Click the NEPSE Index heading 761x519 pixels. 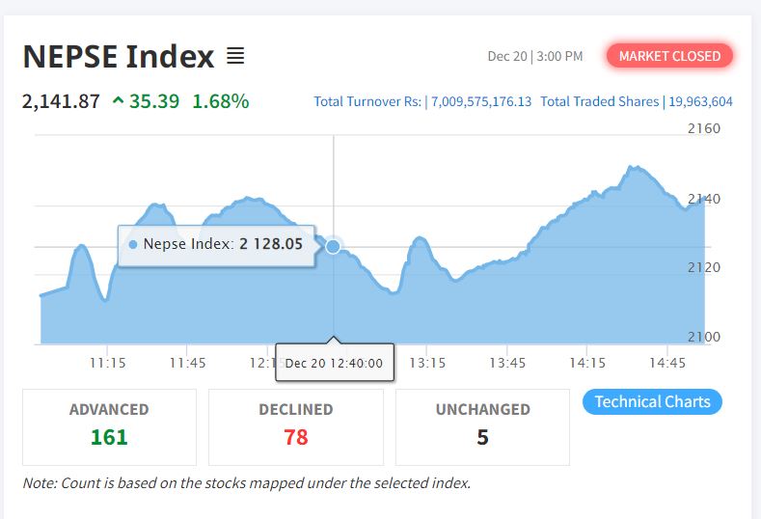click(x=118, y=57)
